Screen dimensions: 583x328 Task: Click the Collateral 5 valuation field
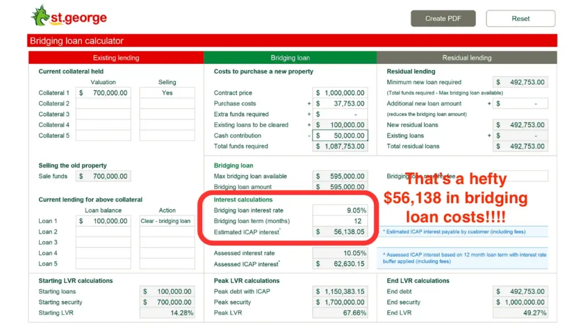pos(104,136)
